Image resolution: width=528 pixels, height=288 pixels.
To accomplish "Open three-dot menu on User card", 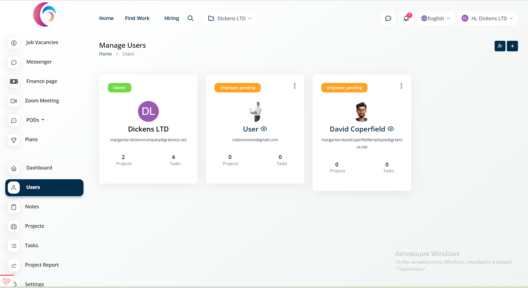I will click(295, 86).
